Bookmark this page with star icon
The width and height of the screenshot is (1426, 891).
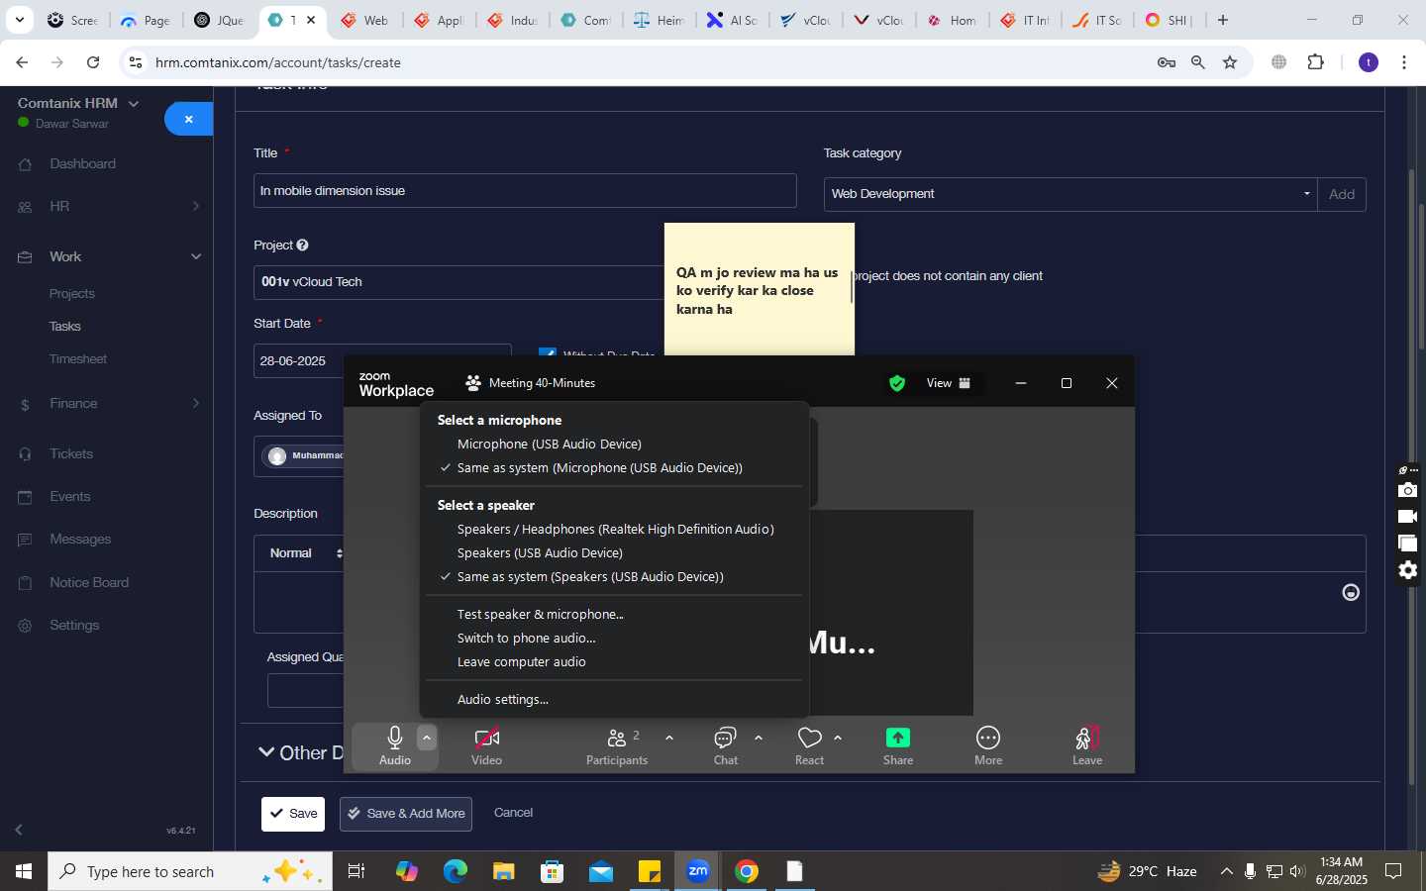[x=1230, y=62]
